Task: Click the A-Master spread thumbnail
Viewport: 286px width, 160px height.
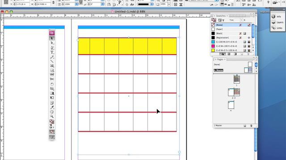Action: pyautogui.click(x=248, y=70)
